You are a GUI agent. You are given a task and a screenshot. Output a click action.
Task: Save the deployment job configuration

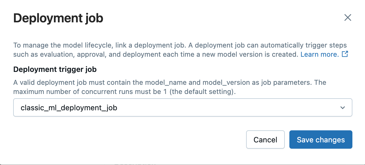coord(321,140)
